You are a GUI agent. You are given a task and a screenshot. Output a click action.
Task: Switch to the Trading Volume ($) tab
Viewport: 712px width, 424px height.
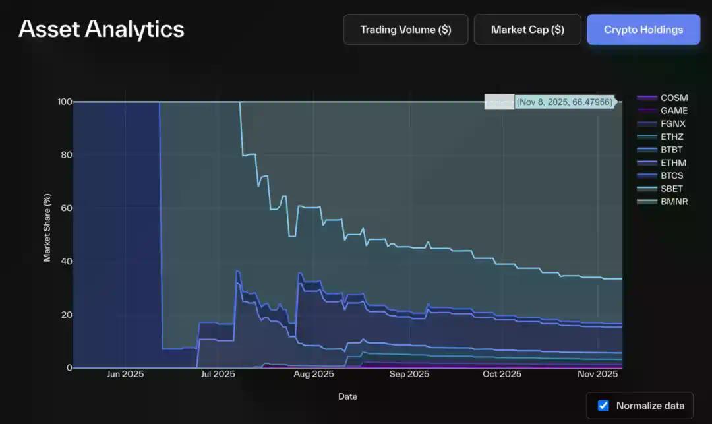point(405,30)
